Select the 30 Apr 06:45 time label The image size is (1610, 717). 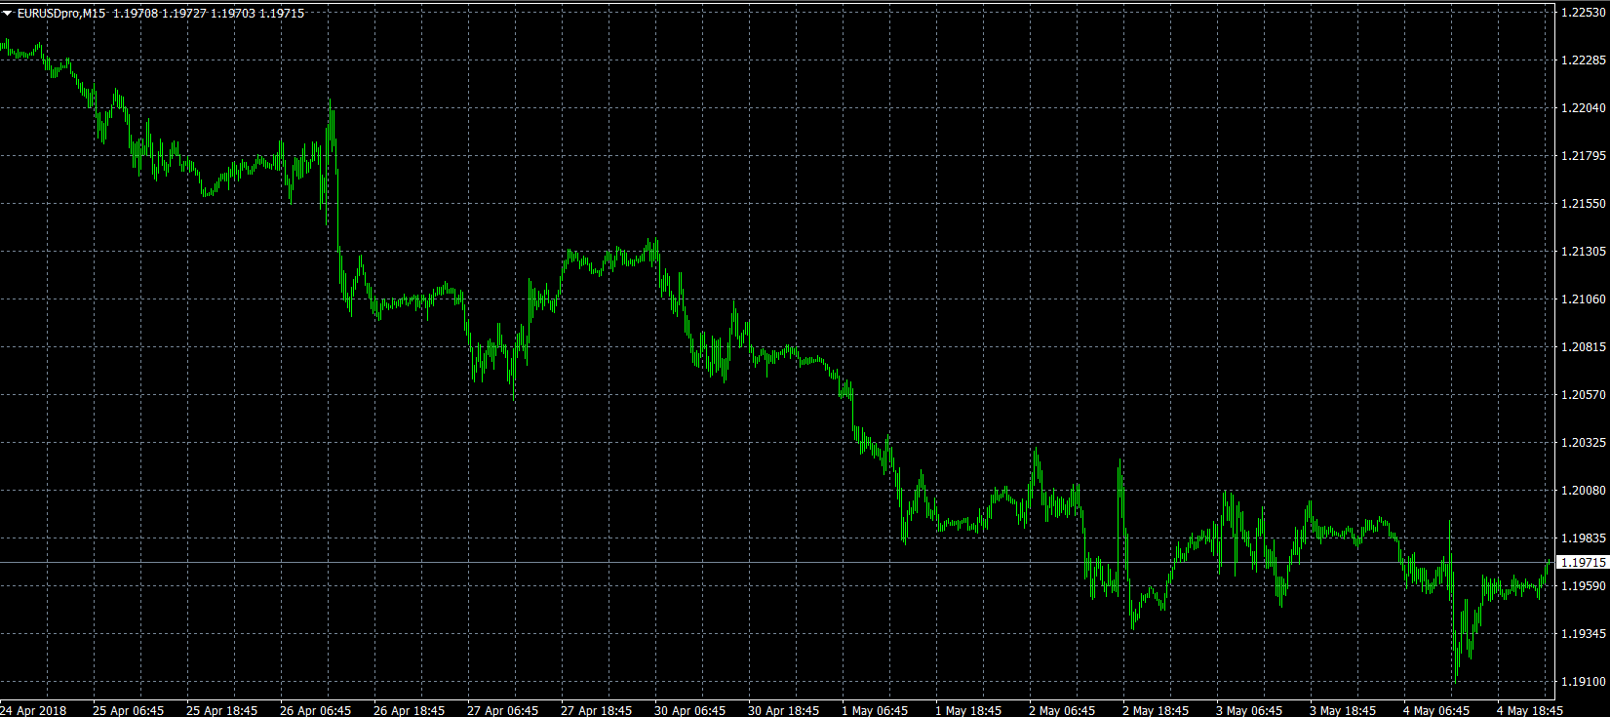point(690,710)
